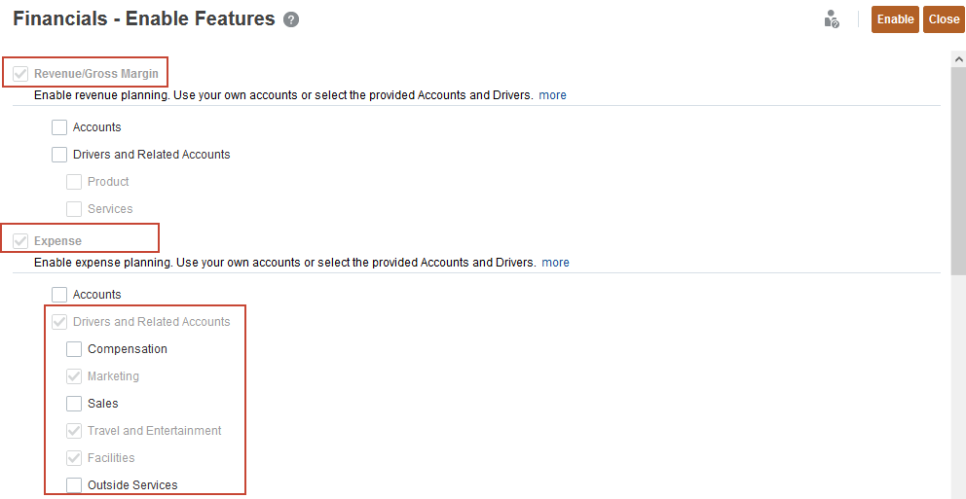Click the Close button
Screen dimensions: 966x499
[x=944, y=19]
